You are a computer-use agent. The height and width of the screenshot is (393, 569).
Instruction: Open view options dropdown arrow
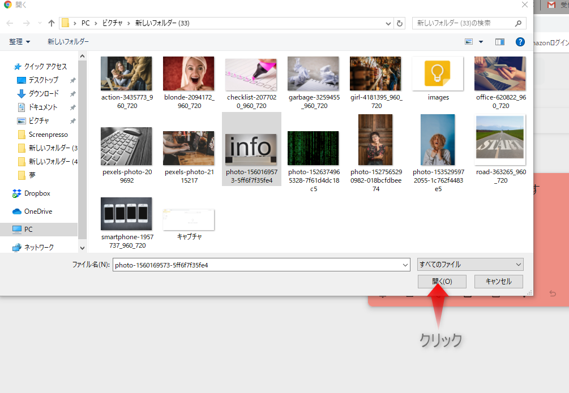tap(481, 42)
